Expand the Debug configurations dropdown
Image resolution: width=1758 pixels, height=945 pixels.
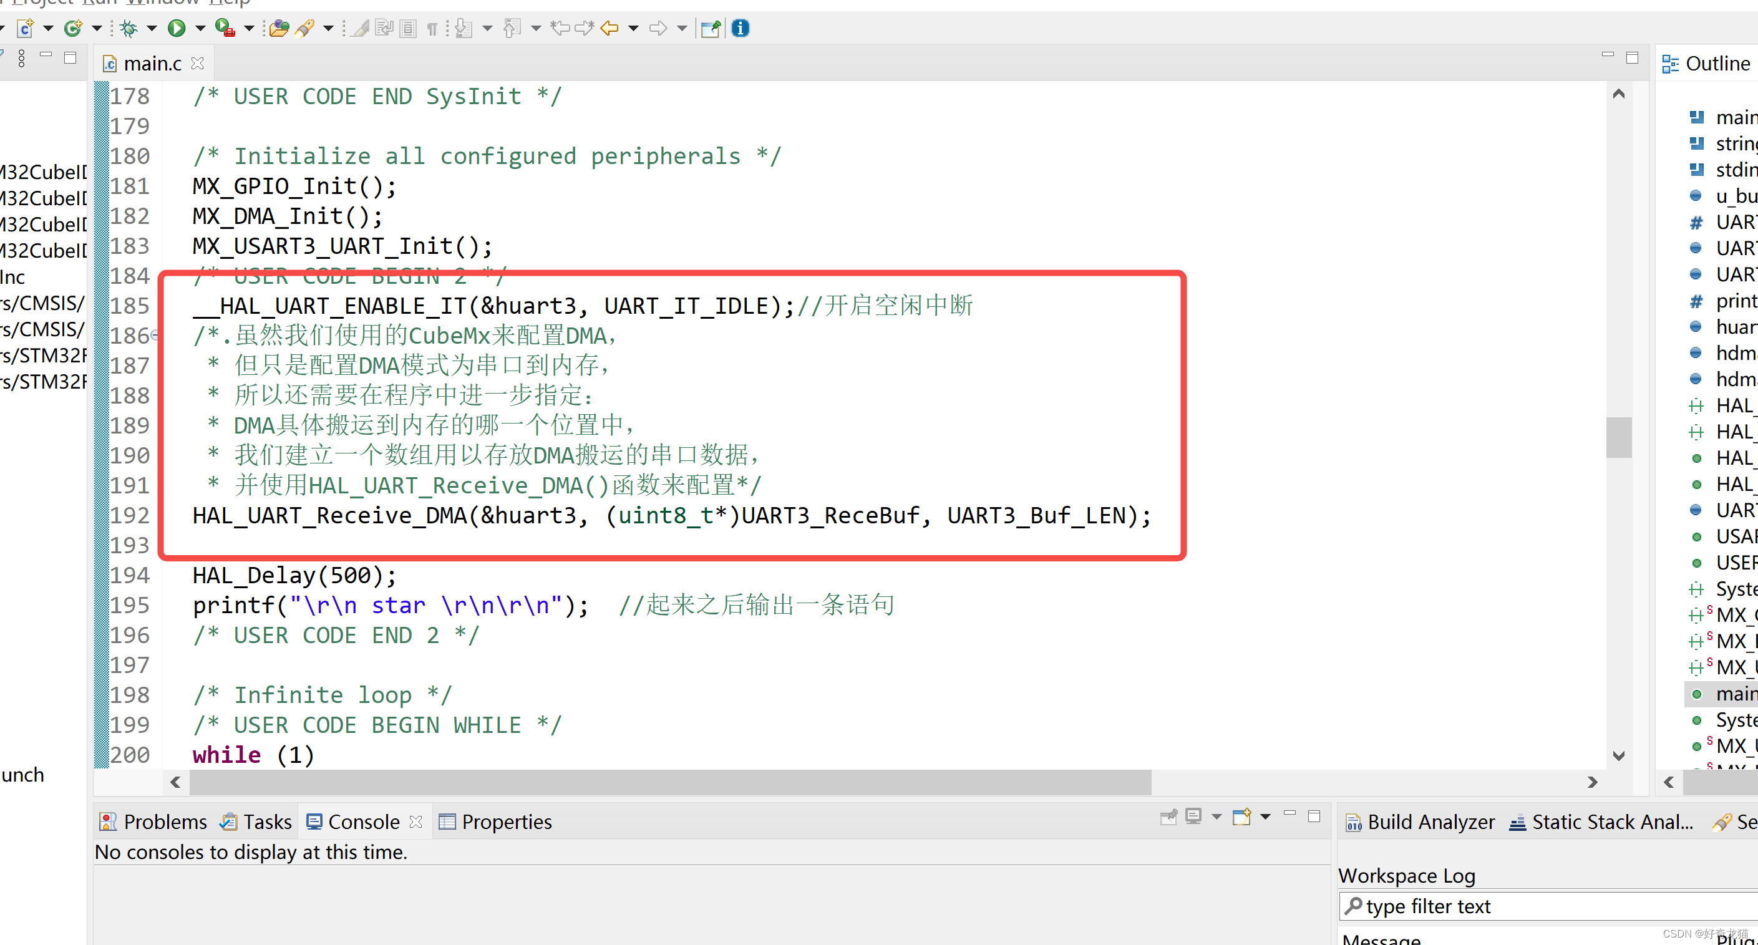[x=151, y=28]
